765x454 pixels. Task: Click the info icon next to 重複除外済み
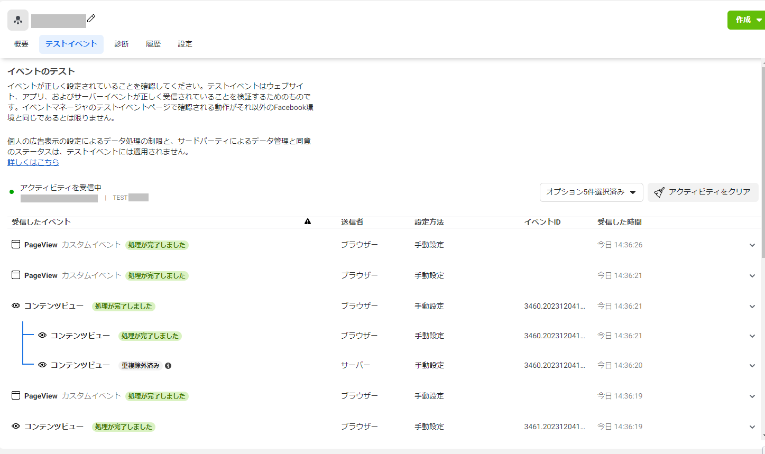[x=168, y=366]
